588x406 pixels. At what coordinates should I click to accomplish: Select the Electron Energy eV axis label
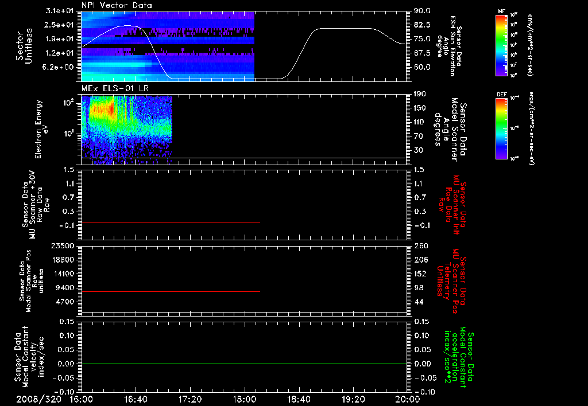tap(42, 129)
